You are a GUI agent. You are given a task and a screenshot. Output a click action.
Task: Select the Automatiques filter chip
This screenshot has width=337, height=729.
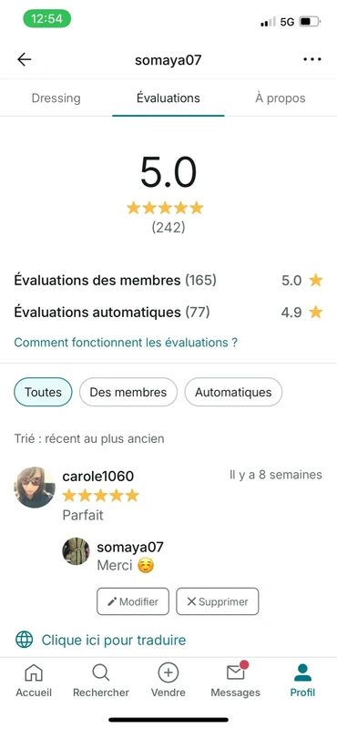233,392
